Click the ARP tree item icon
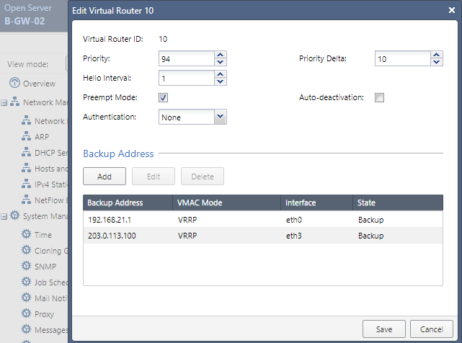The height and width of the screenshot is (343, 462). click(27, 137)
